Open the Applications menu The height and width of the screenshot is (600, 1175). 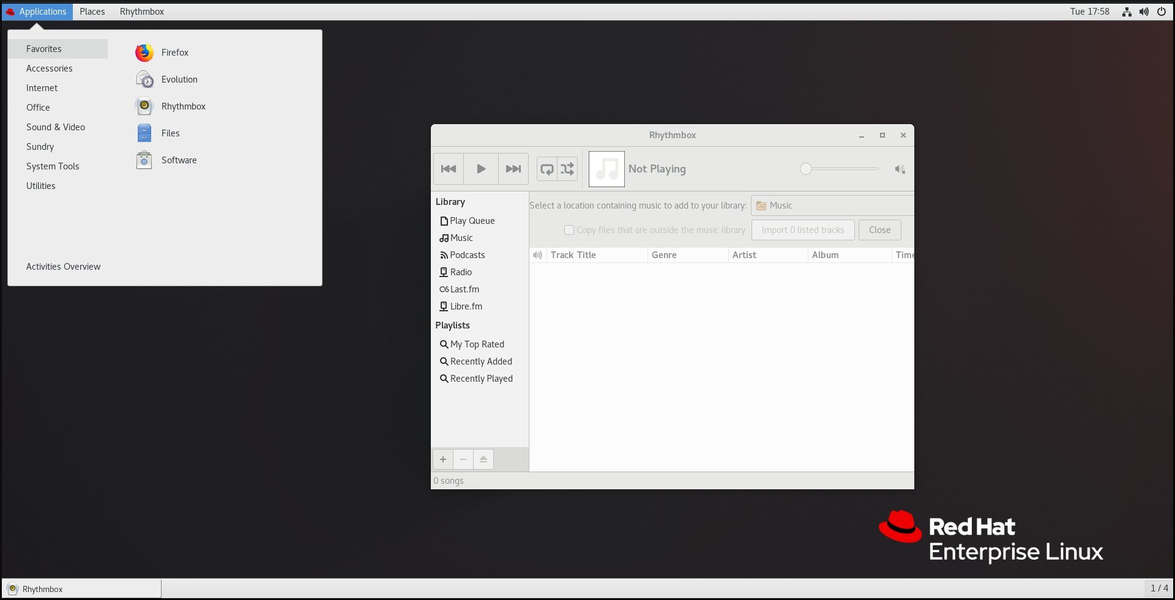pyautogui.click(x=37, y=12)
